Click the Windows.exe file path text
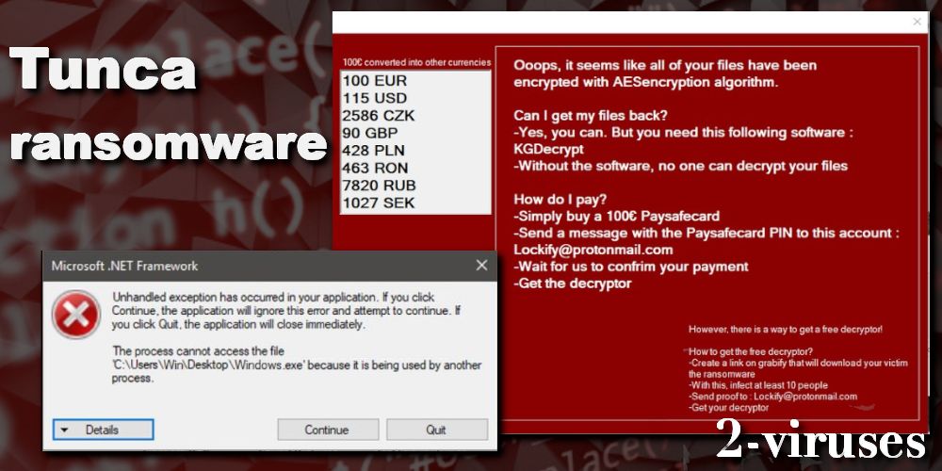 (x=210, y=365)
